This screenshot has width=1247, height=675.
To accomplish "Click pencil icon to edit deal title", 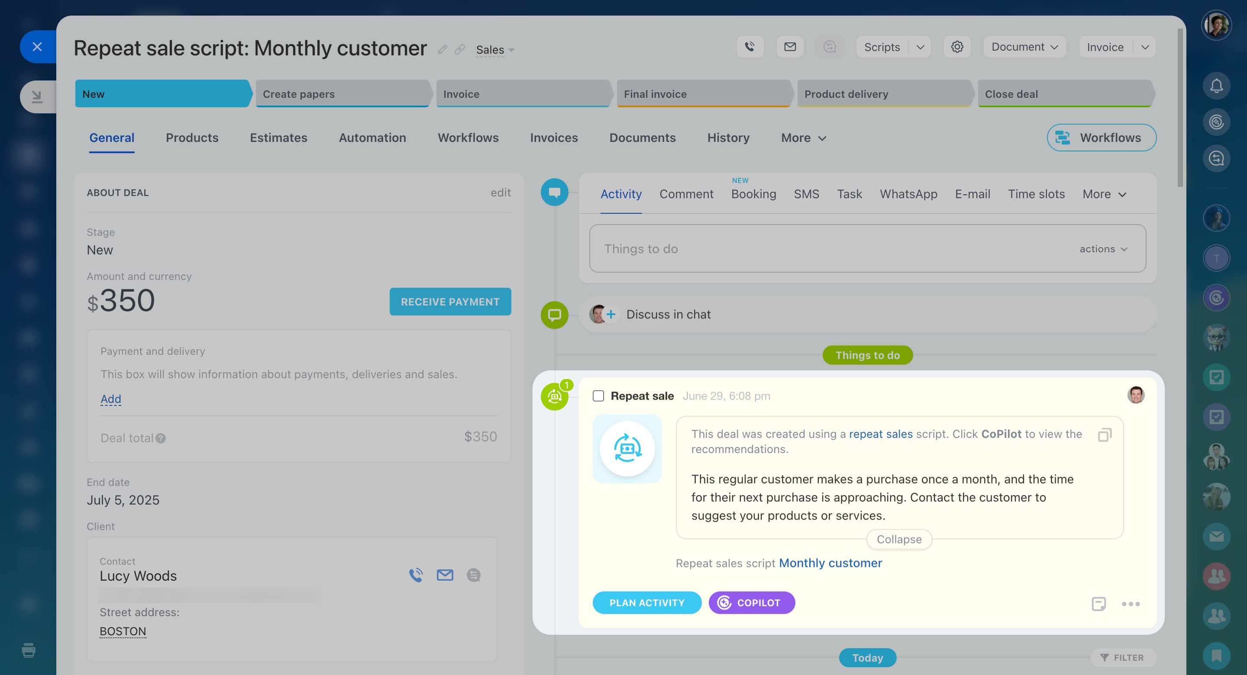I will tap(442, 50).
